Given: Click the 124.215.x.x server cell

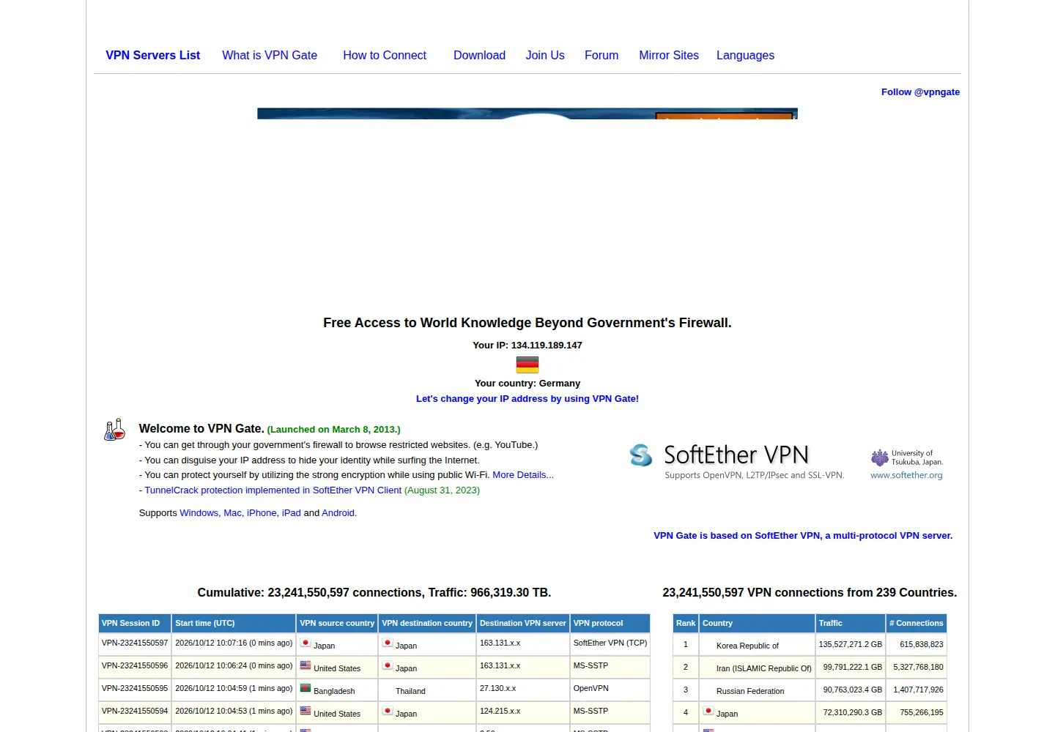Looking at the screenshot, I should (x=523, y=712).
